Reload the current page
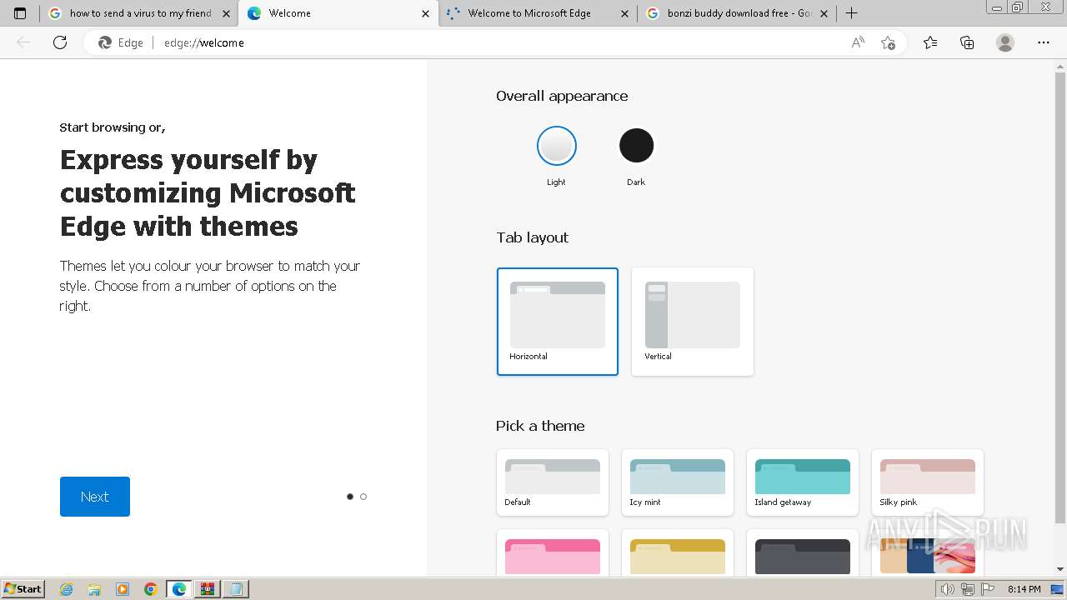Screen dimensions: 1067x600 (60, 42)
